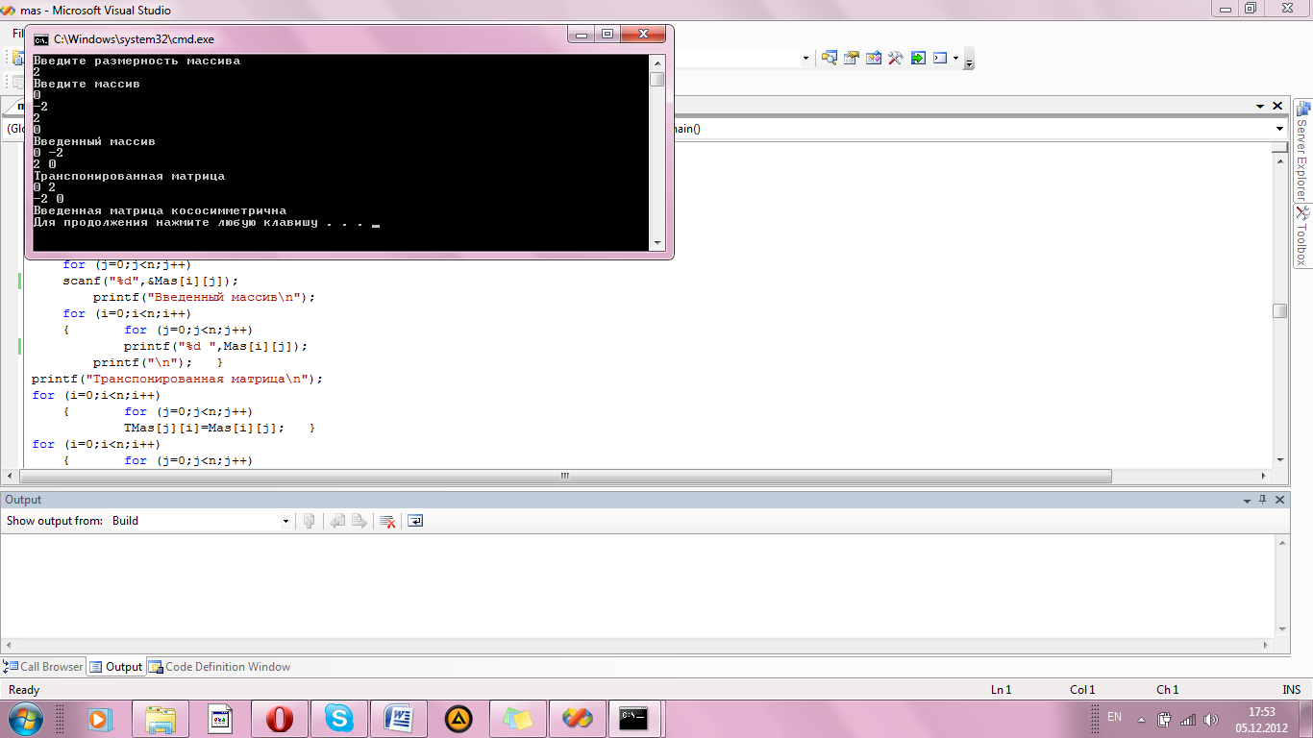Click EN language indicator in tray

[1115, 717]
